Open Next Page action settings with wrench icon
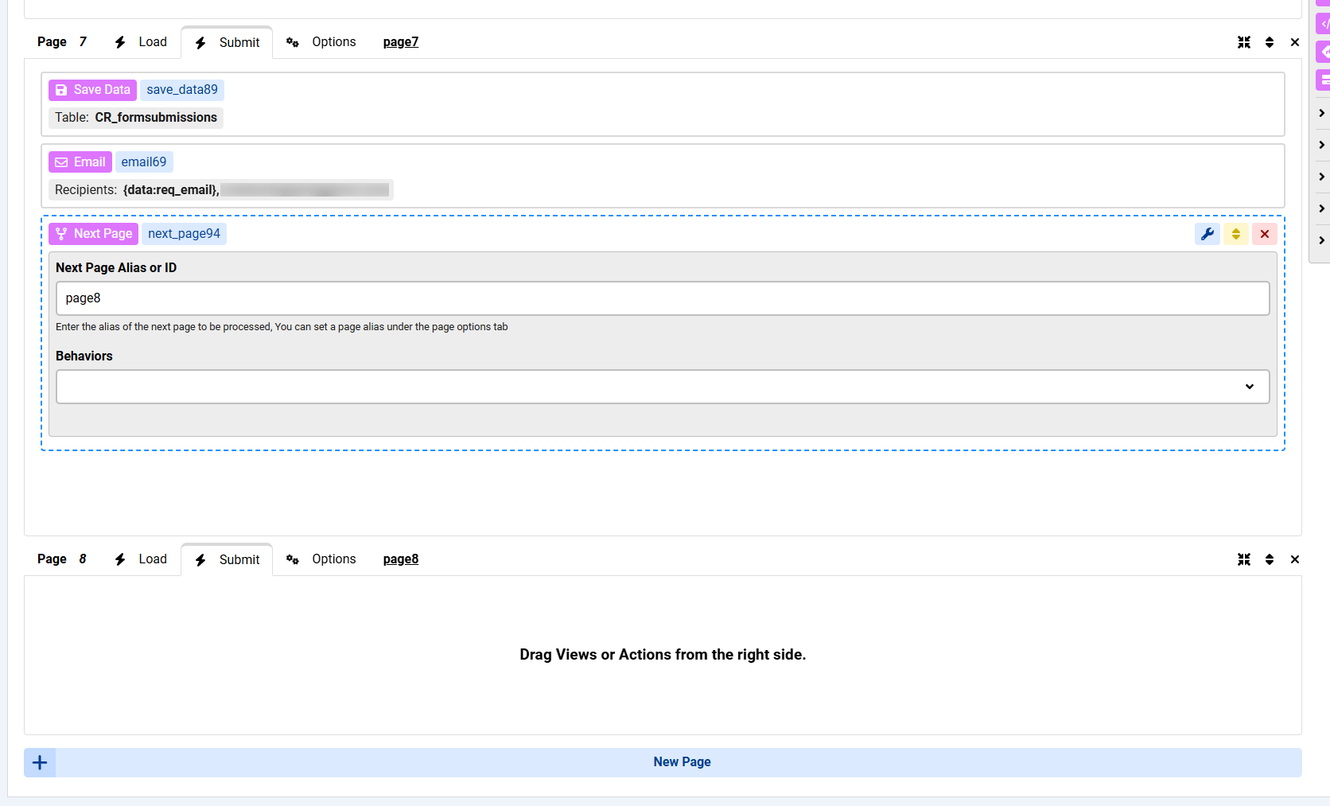Screen dimensions: 1330x806 [1207, 233]
